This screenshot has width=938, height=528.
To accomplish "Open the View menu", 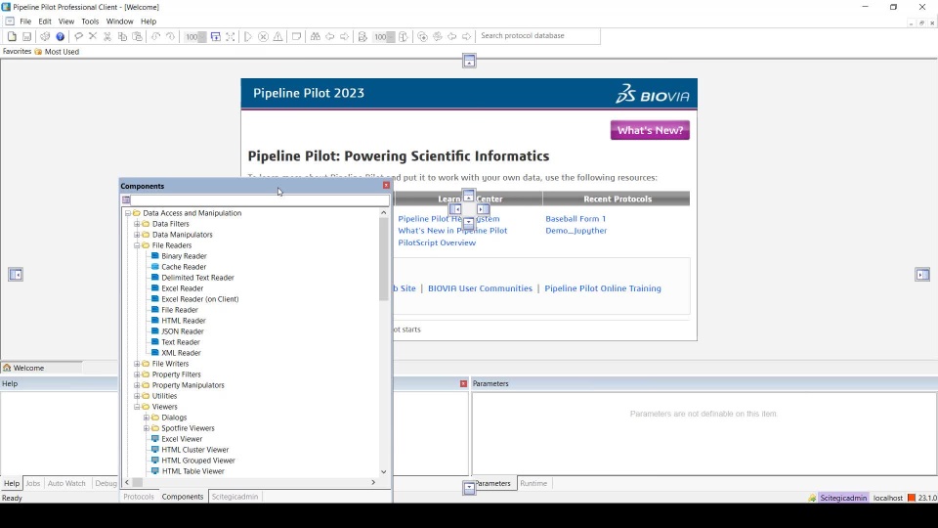I will point(66,22).
